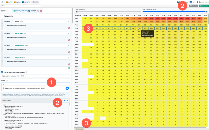Check 'Изменить имя переменной' under the МПК argument
This screenshot has width=209, height=130.
5,26
